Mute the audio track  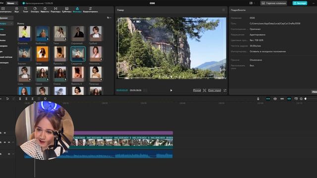pyautogui.click(x=9, y=154)
